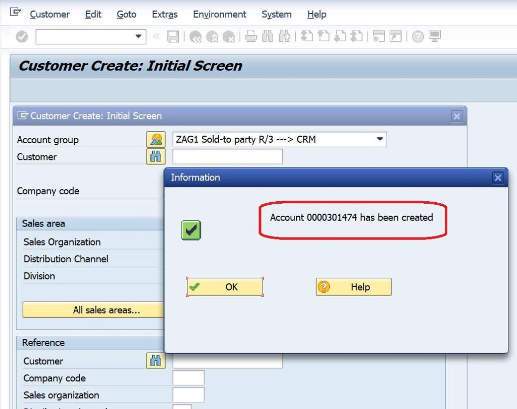Click Help in the information popup
The image size is (517, 409).
click(353, 286)
